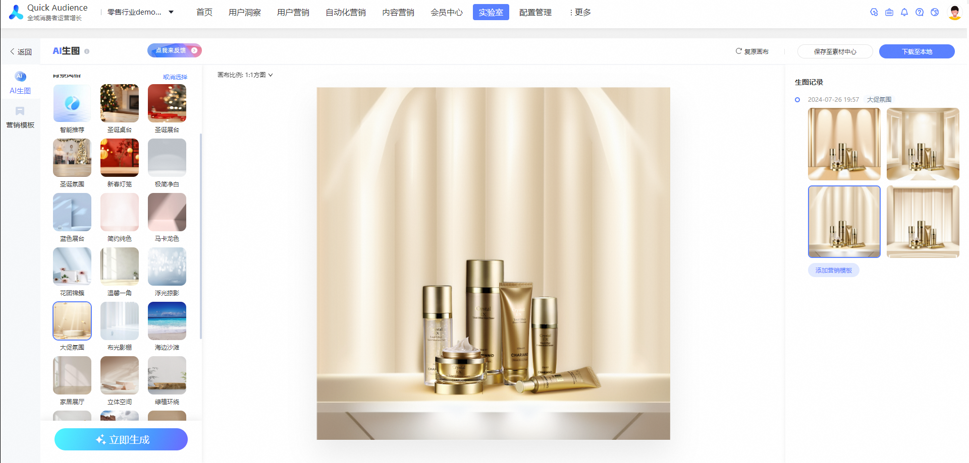Select the 蓝色展台 background style
Screen dimensions: 969x463
(x=72, y=212)
